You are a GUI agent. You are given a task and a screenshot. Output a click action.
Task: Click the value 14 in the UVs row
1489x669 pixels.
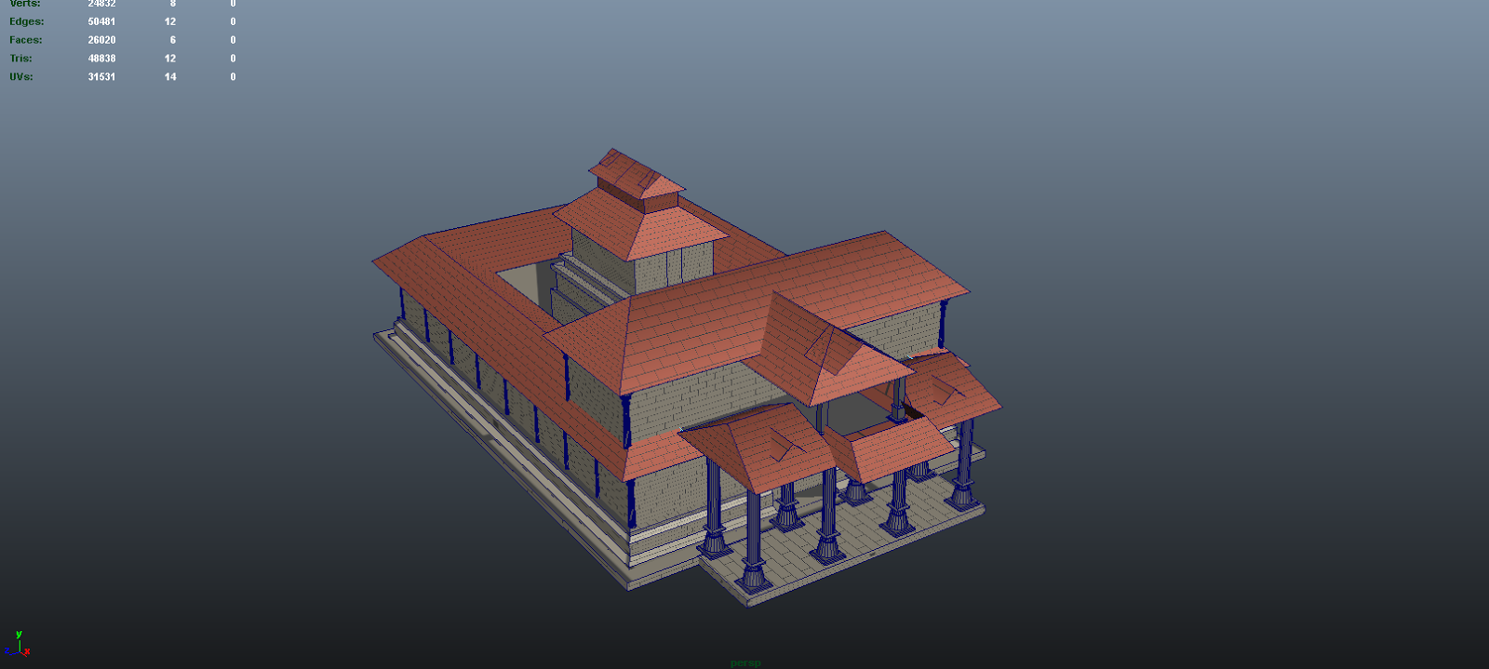(170, 77)
